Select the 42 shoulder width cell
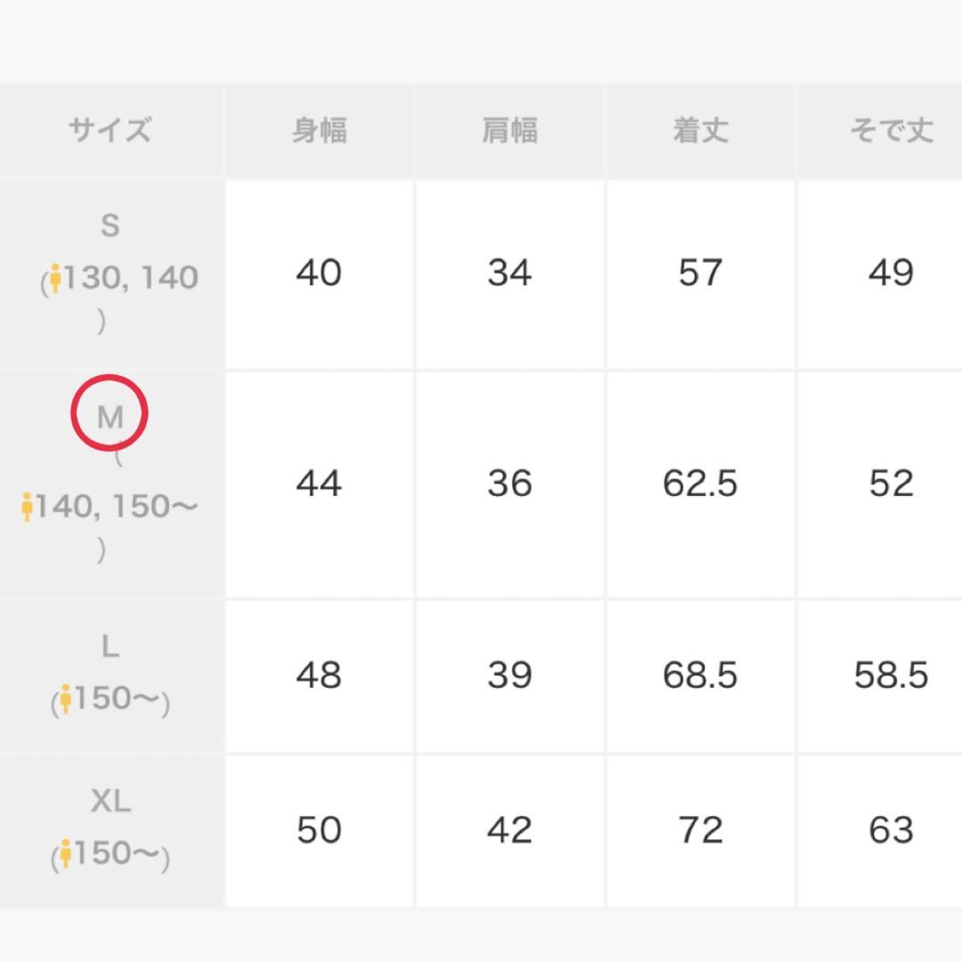962x962 pixels. (510, 830)
